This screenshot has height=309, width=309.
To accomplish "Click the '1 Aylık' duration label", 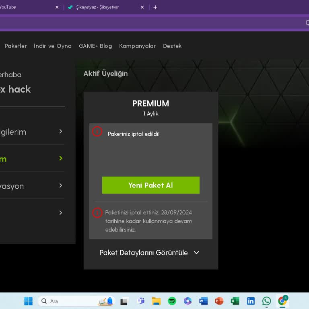I will pos(151,113).
